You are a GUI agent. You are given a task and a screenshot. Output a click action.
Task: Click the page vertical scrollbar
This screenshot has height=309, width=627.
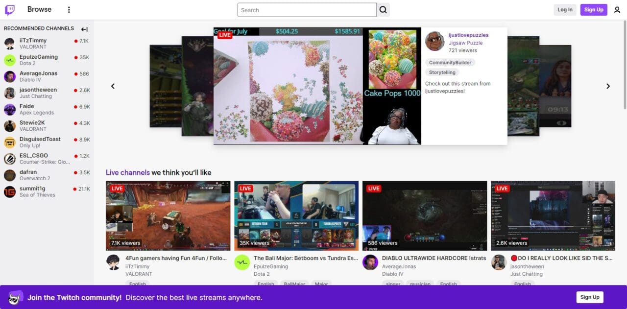click(625, 64)
